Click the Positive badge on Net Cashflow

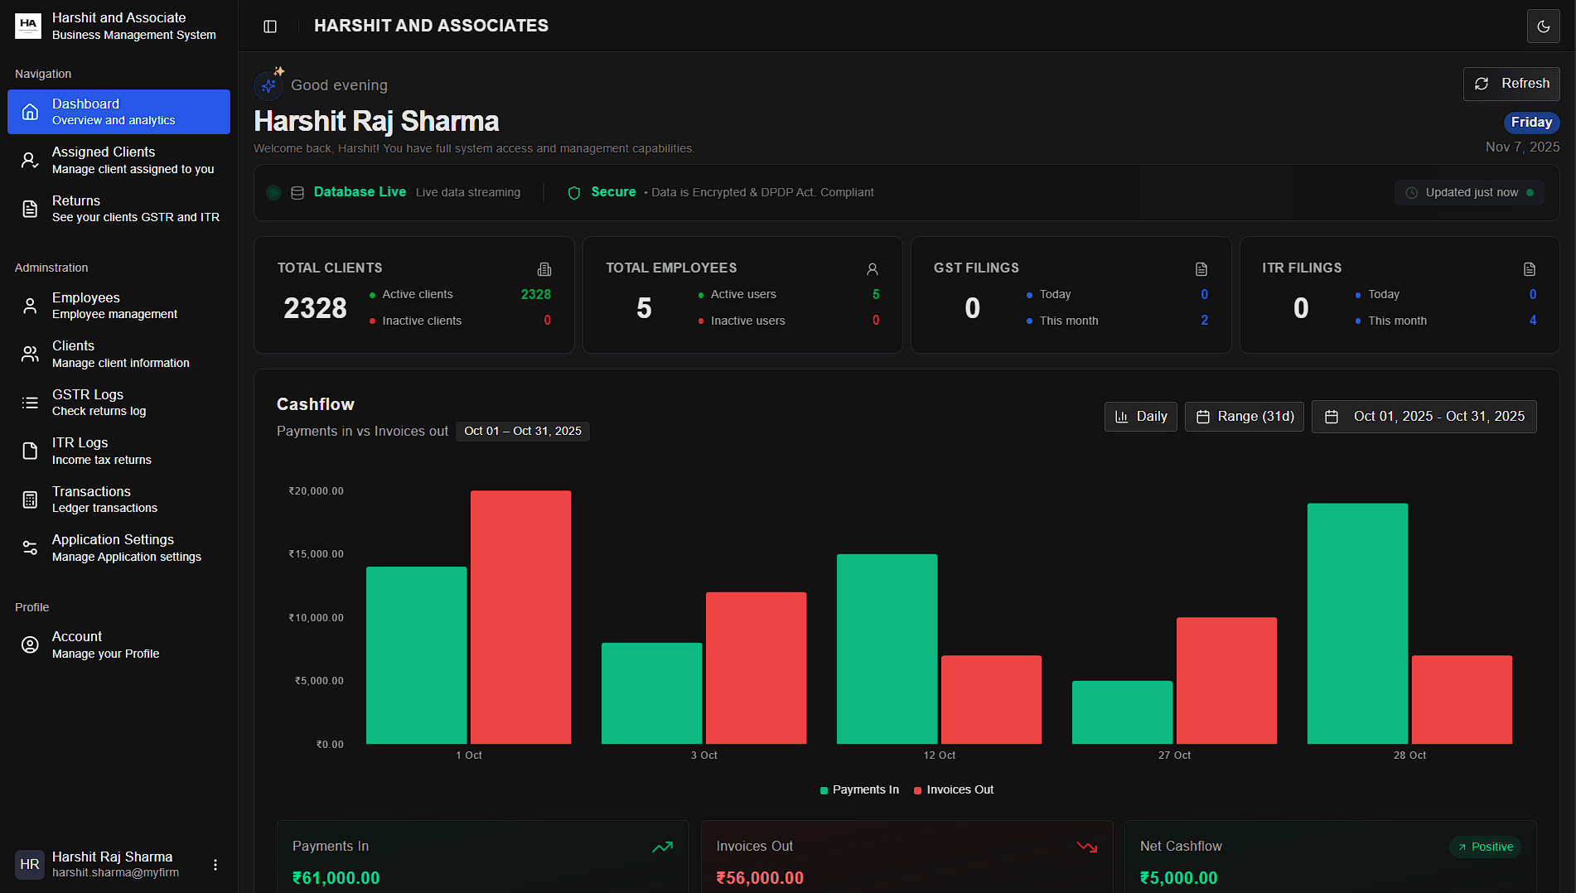[x=1486, y=847]
